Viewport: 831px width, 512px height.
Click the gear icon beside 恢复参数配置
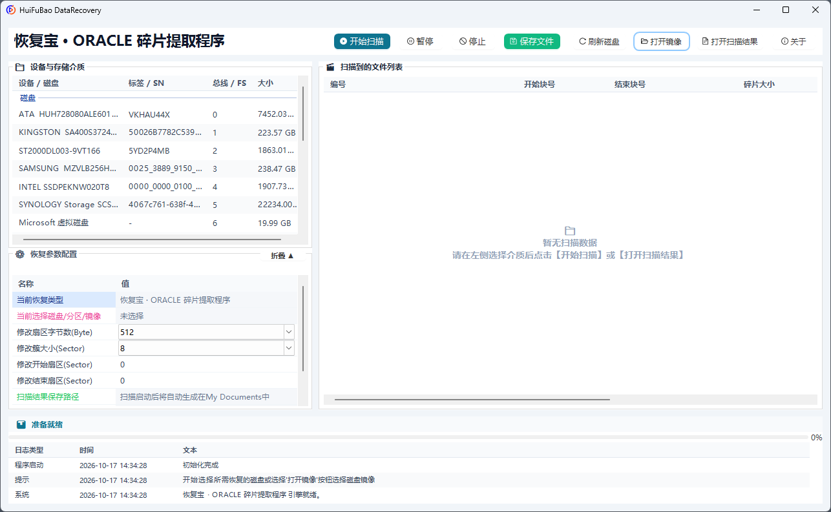coord(20,254)
